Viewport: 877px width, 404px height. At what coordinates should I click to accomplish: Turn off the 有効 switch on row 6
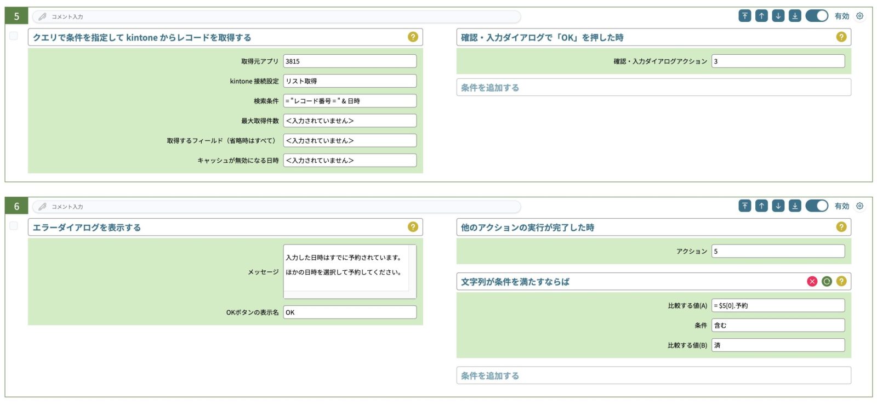point(816,206)
